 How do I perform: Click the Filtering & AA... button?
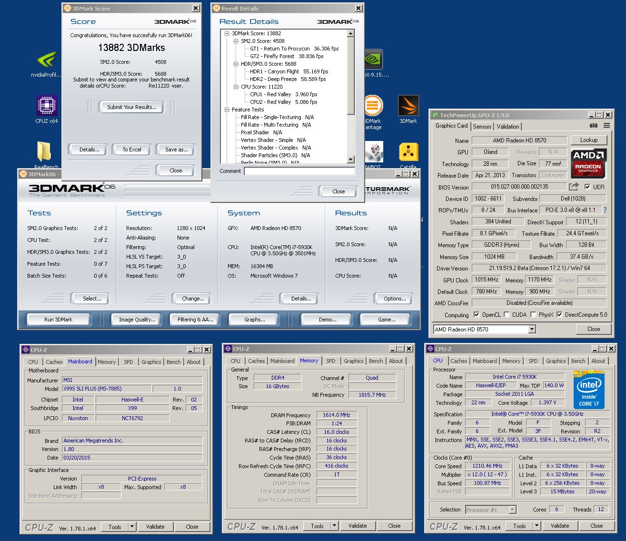click(195, 320)
